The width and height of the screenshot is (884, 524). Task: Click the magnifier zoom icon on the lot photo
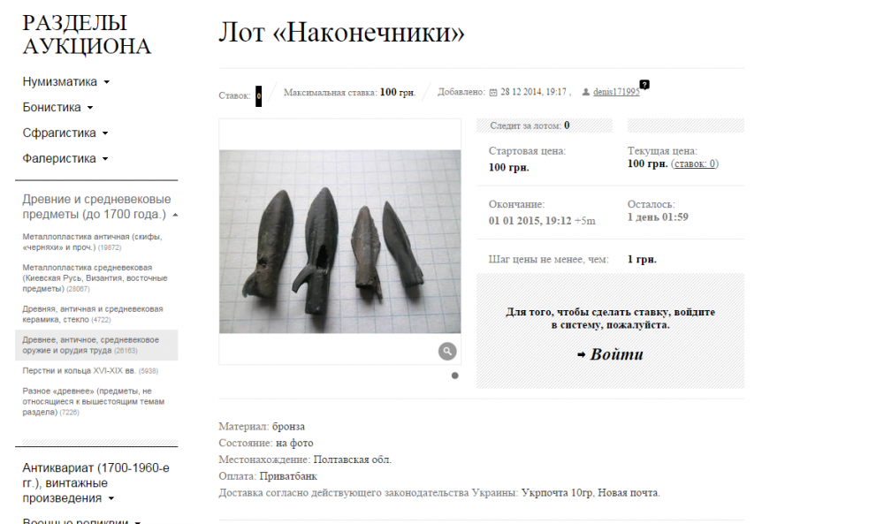click(447, 352)
